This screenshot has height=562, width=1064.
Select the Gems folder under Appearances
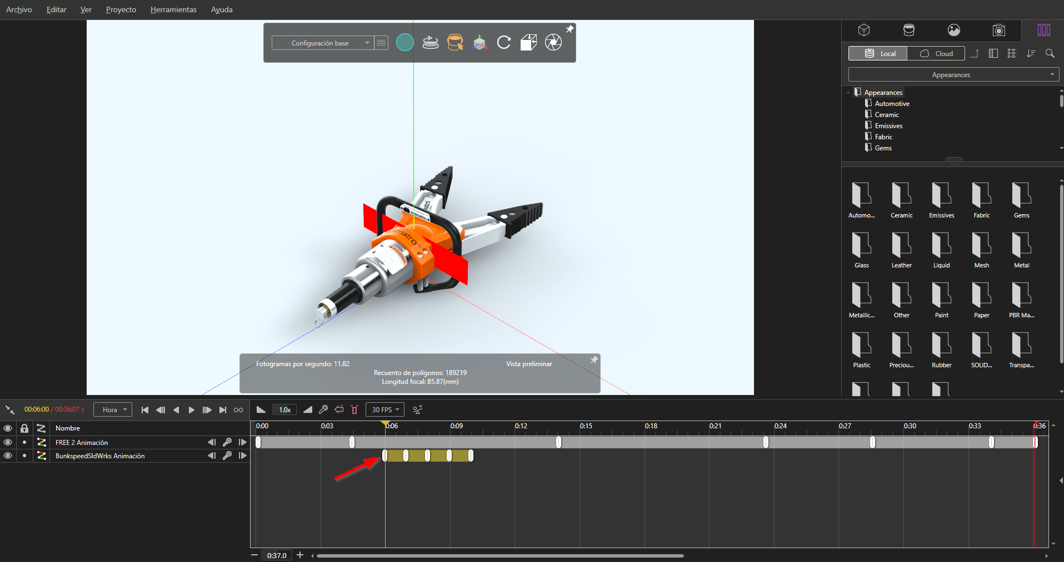(882, 148)
